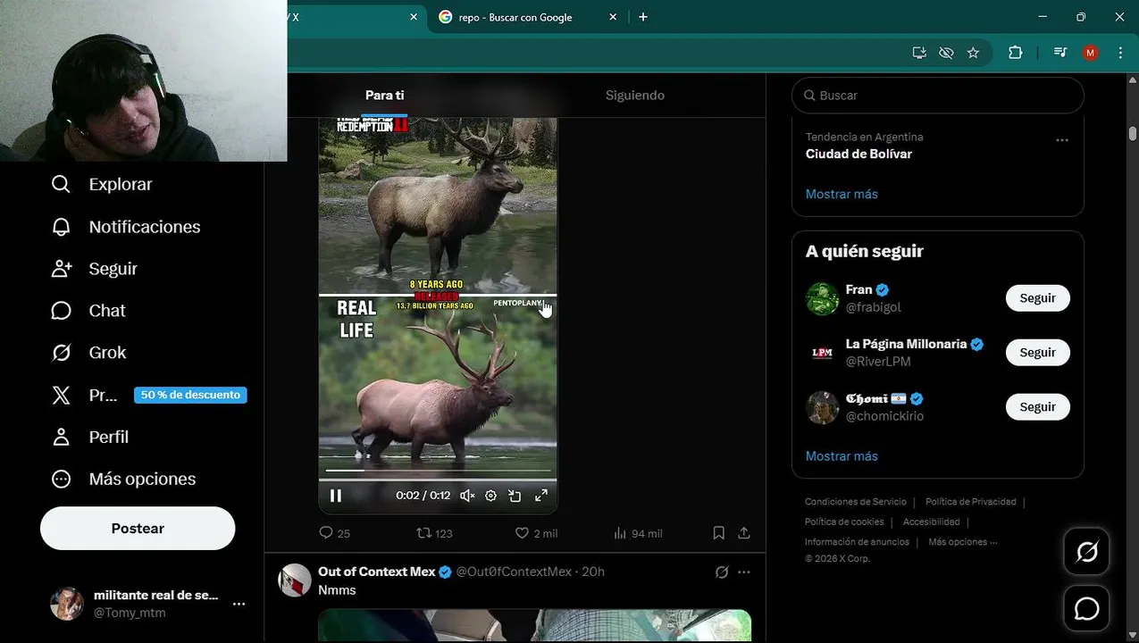Click install app icon in address bar

919,53
